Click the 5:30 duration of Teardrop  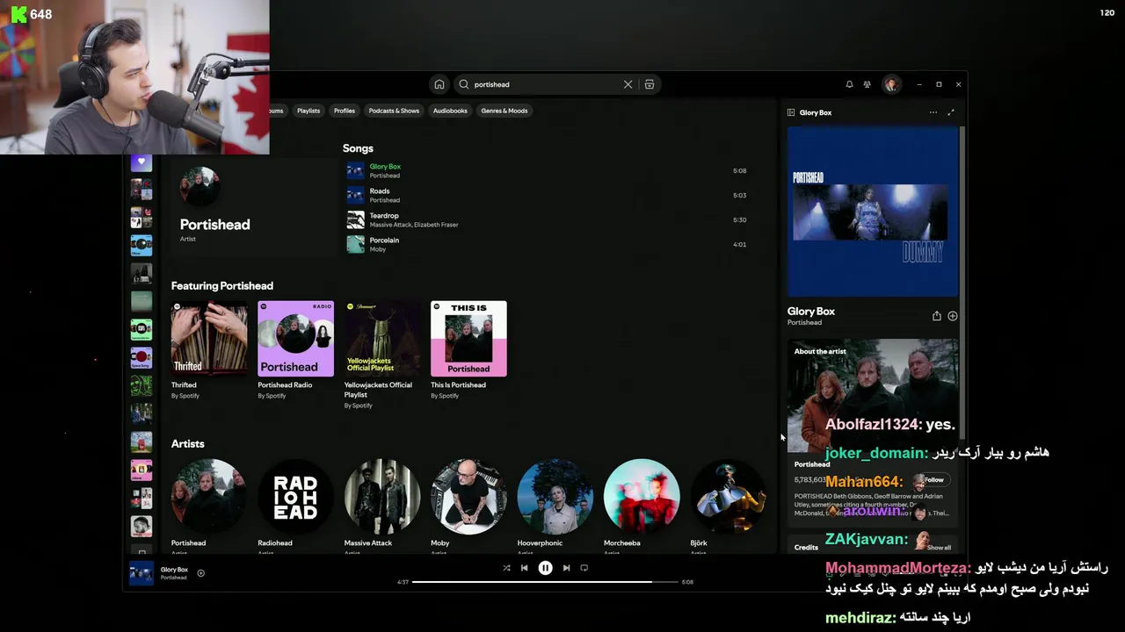(x=739, y=219)
